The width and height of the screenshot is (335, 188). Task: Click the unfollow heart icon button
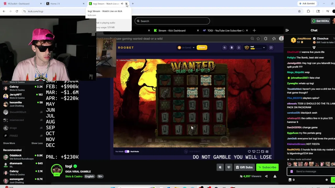(x=229, y=167)
